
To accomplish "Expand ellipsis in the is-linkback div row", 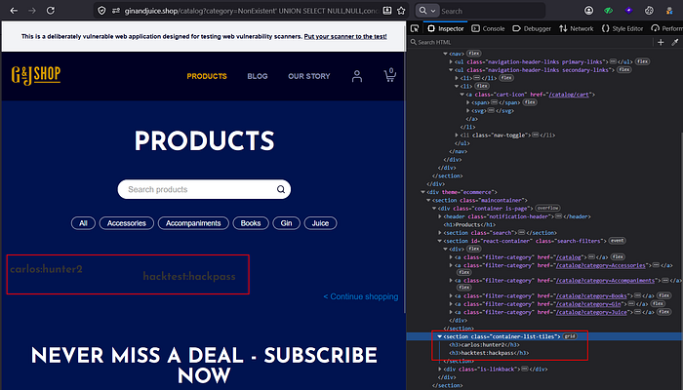I will [x=525, y=370].
